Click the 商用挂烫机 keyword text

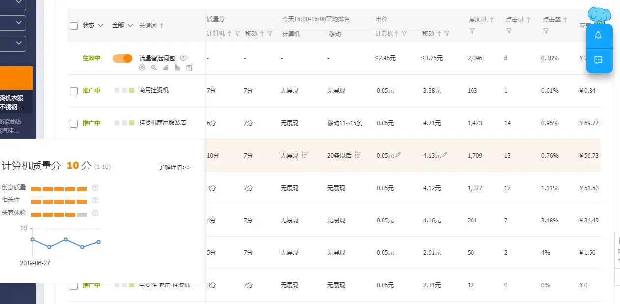[153, 90]
